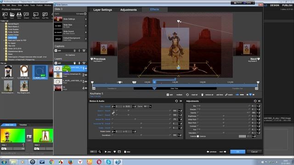Open the Wizard toolbar icon
This screenshot has height=165, width=294.
tap(26, 15)
